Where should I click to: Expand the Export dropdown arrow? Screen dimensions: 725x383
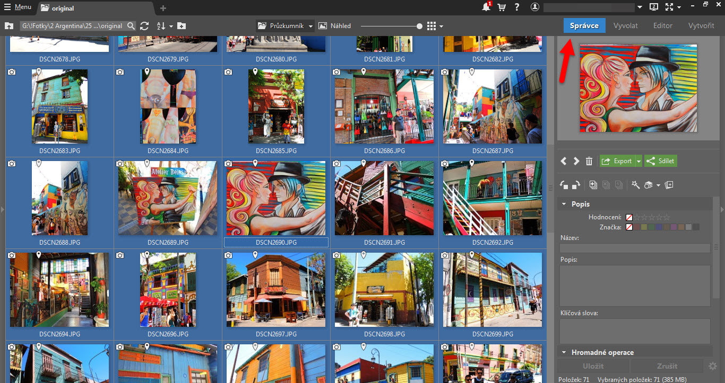638,161
